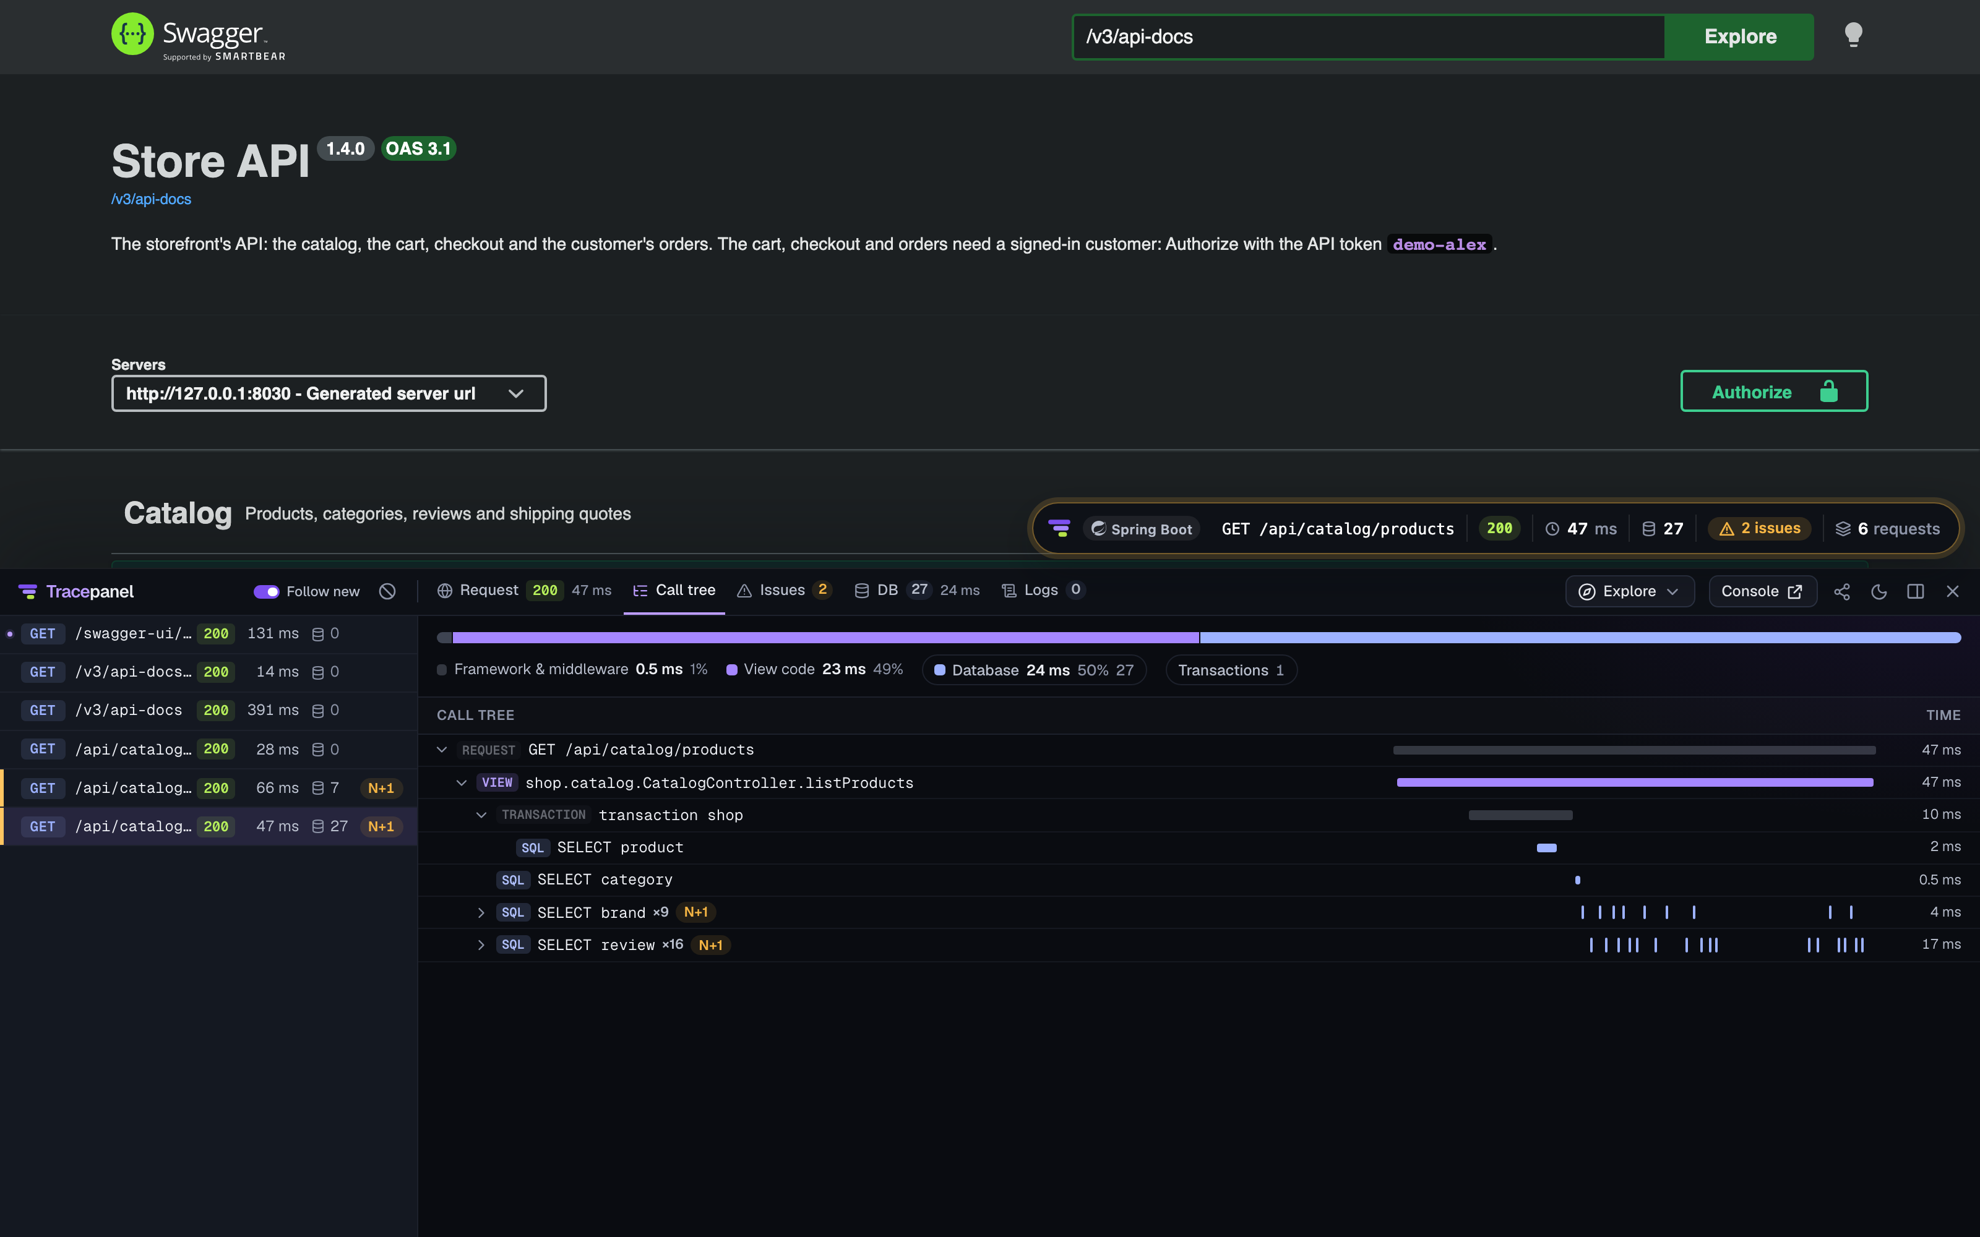This screenshot has height=1237, width=1980.
Task: Click the N+1 badge on SELECT brand row
Action: [696, 912]
